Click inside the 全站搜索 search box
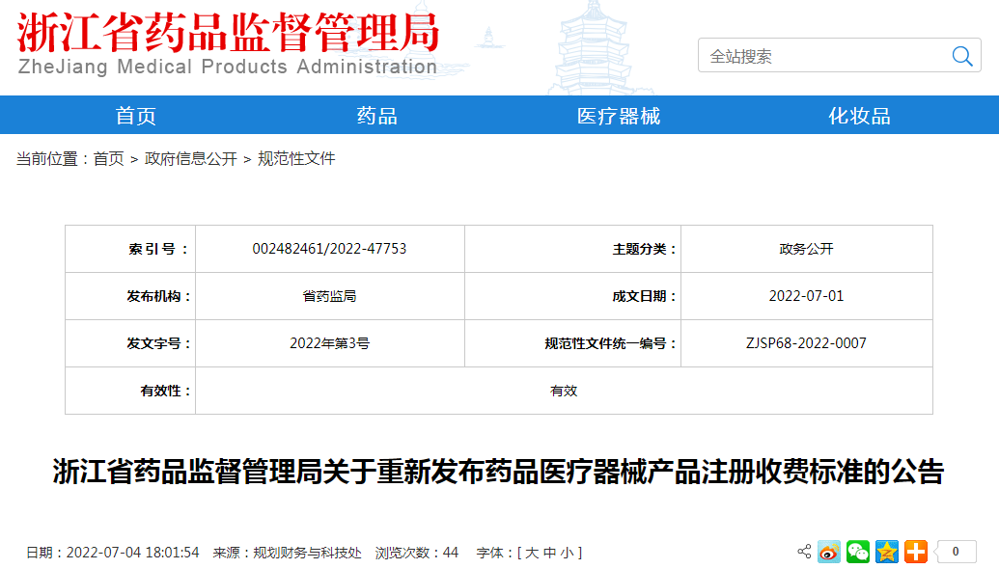 click(x=820, y=55)
